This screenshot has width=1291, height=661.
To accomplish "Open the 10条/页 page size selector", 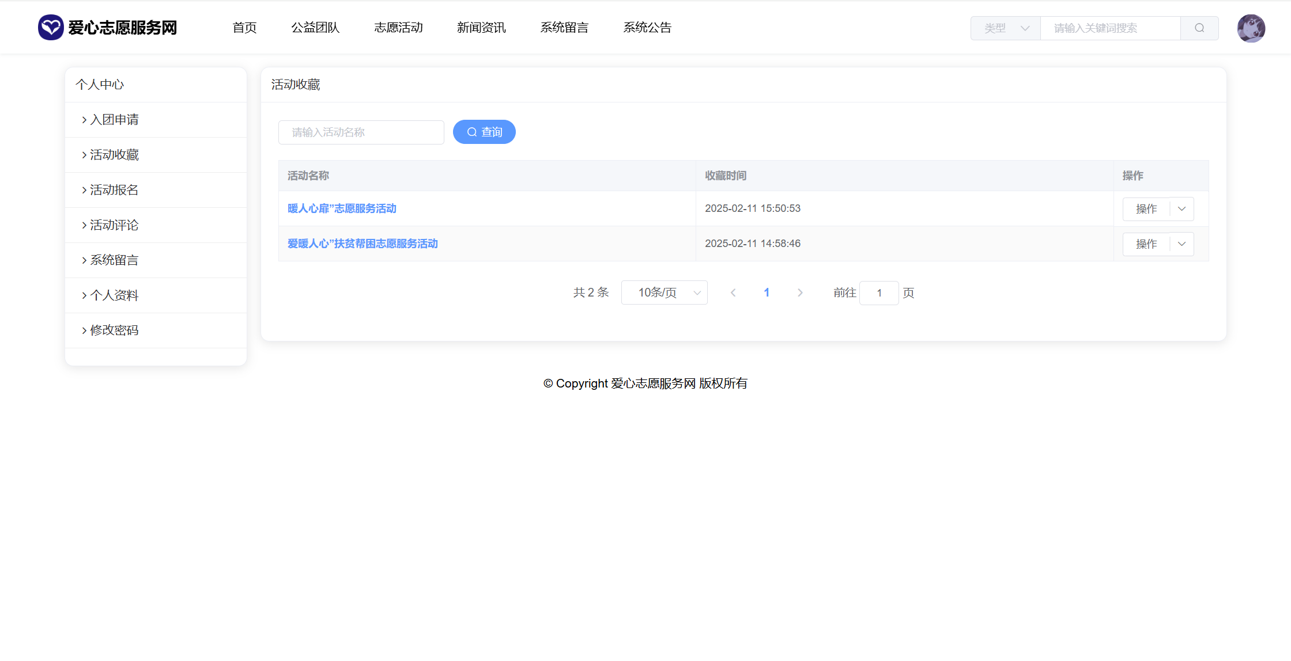I will 664,292.
